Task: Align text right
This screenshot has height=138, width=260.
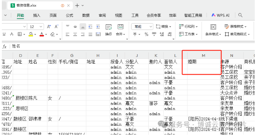Action: [x=83, y=34]
